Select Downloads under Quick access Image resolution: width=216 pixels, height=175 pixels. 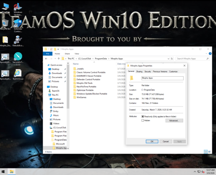tap(57, 73)
